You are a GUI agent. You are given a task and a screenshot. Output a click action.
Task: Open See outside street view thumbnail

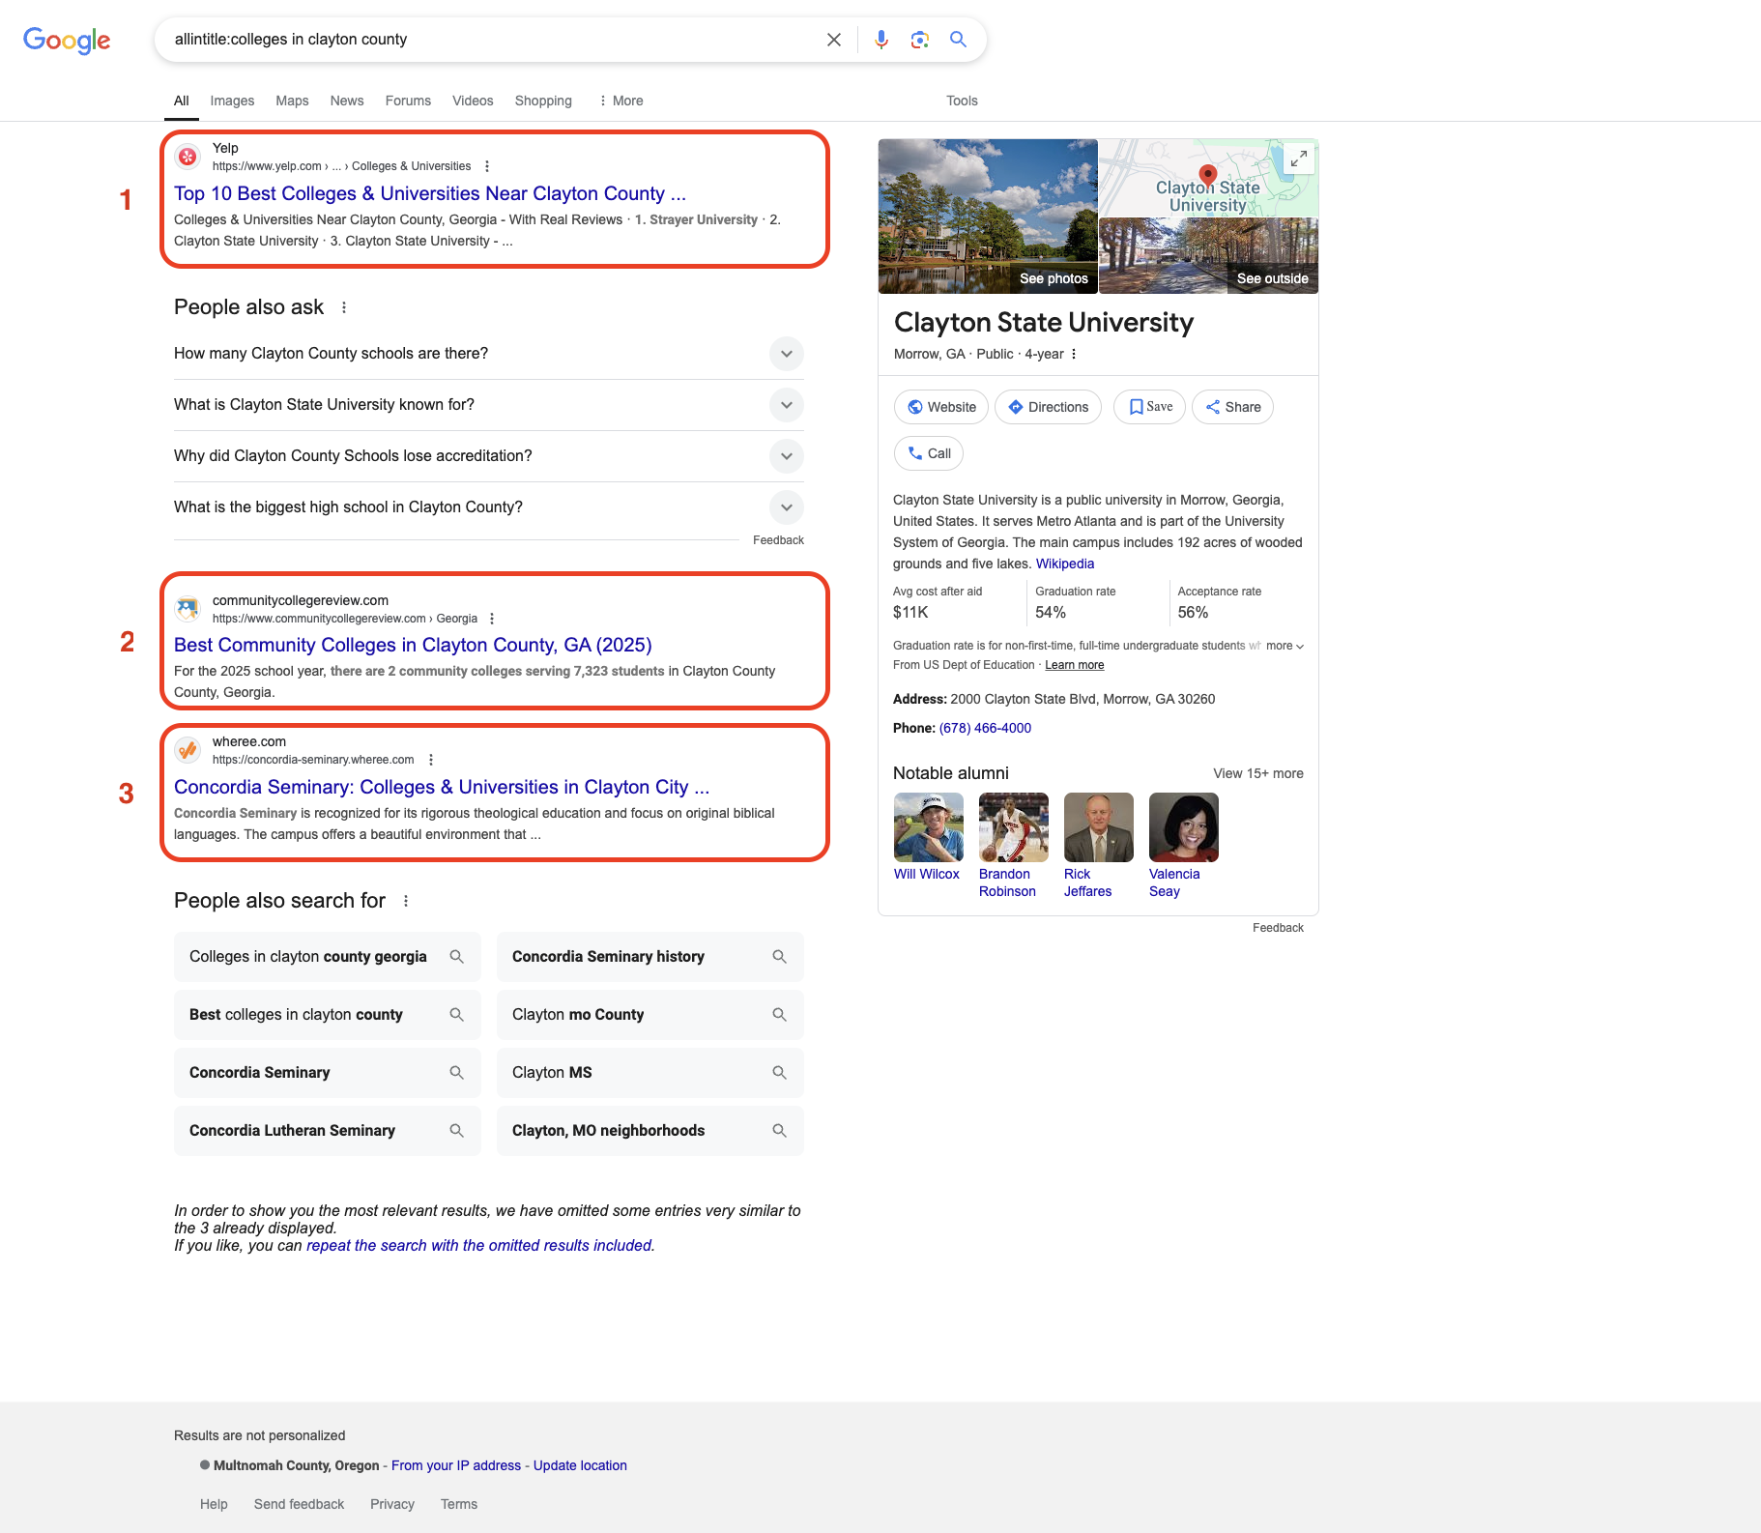coord(1209,256)
